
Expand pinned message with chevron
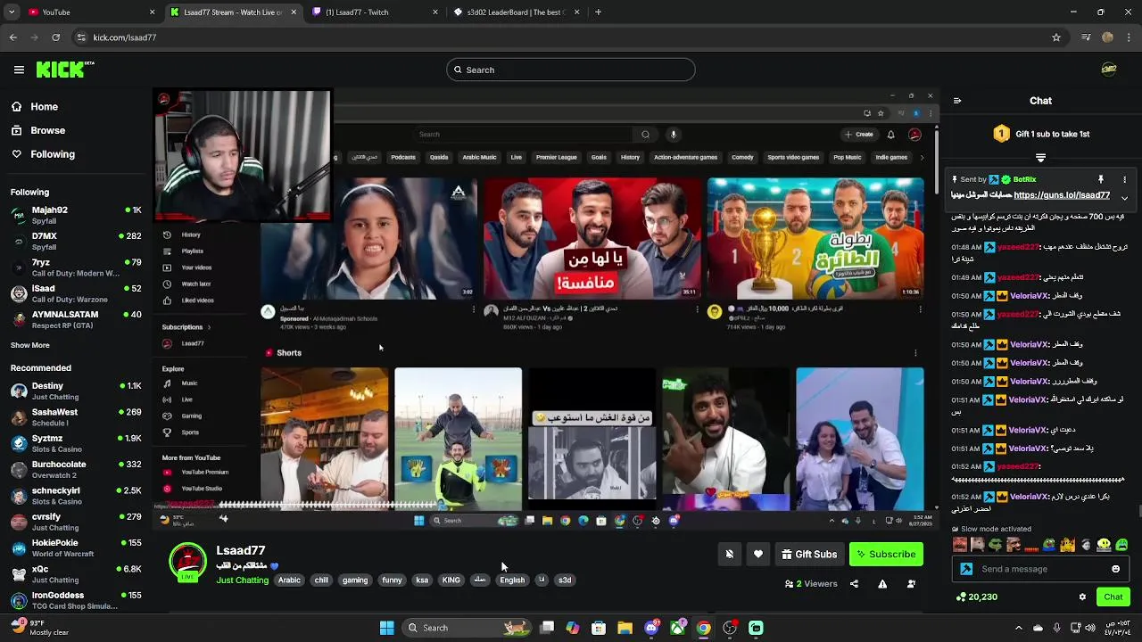coord(1124,198)
